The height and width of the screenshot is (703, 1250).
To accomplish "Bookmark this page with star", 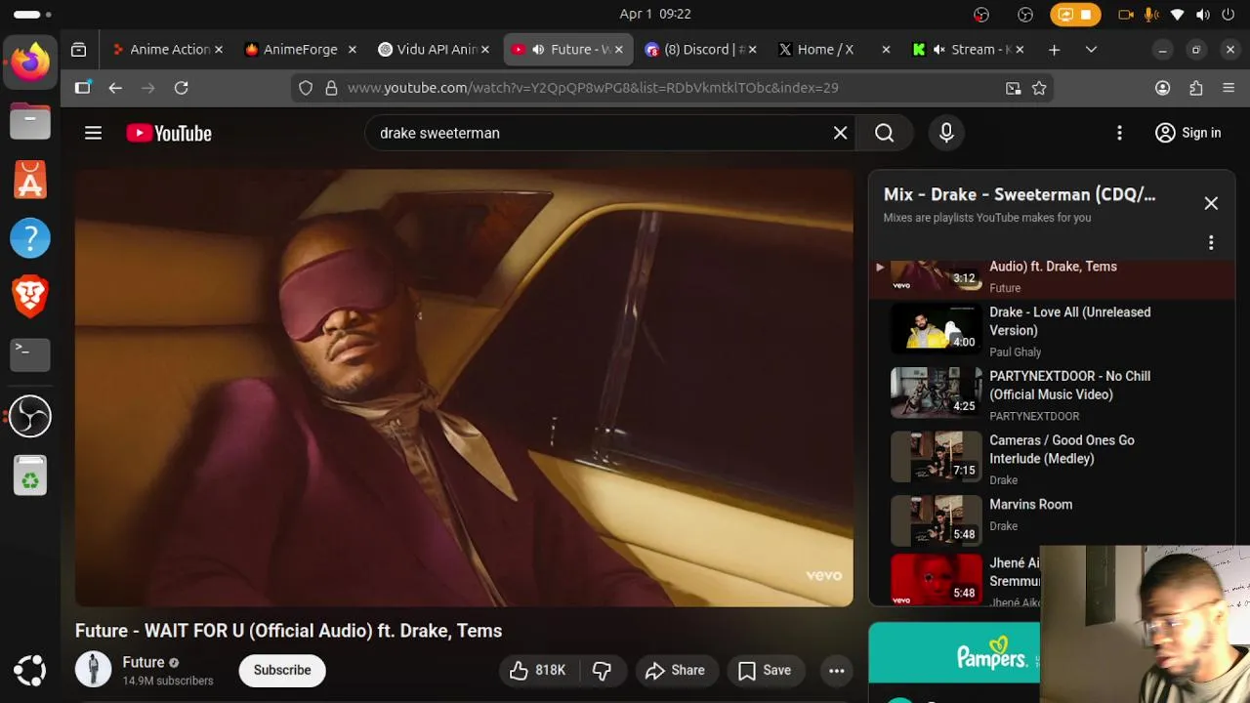I will (x=1039, y=88).
